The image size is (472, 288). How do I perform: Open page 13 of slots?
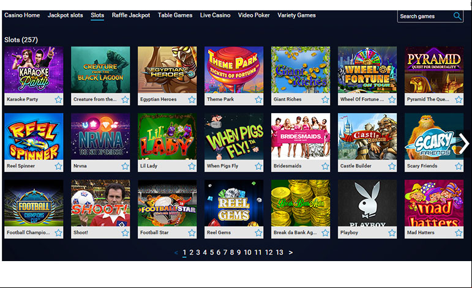279,253
